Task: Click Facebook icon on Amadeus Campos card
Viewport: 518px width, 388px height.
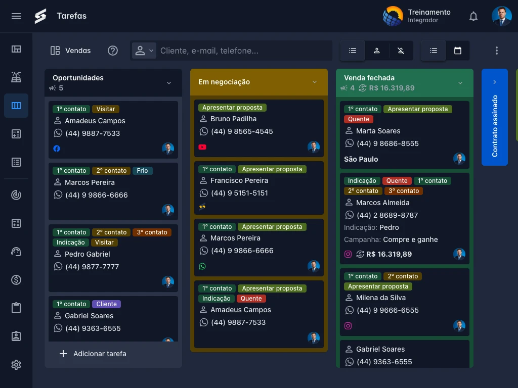Action: click(x=57, y=149)
